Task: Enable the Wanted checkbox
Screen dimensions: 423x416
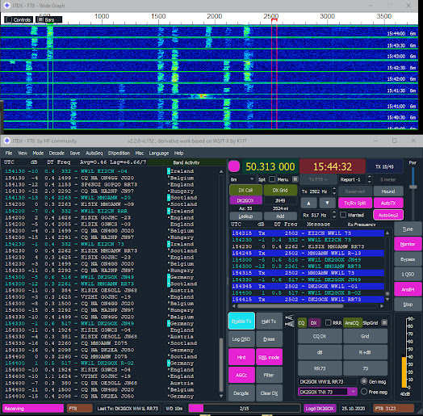Action: pos(343,215)
